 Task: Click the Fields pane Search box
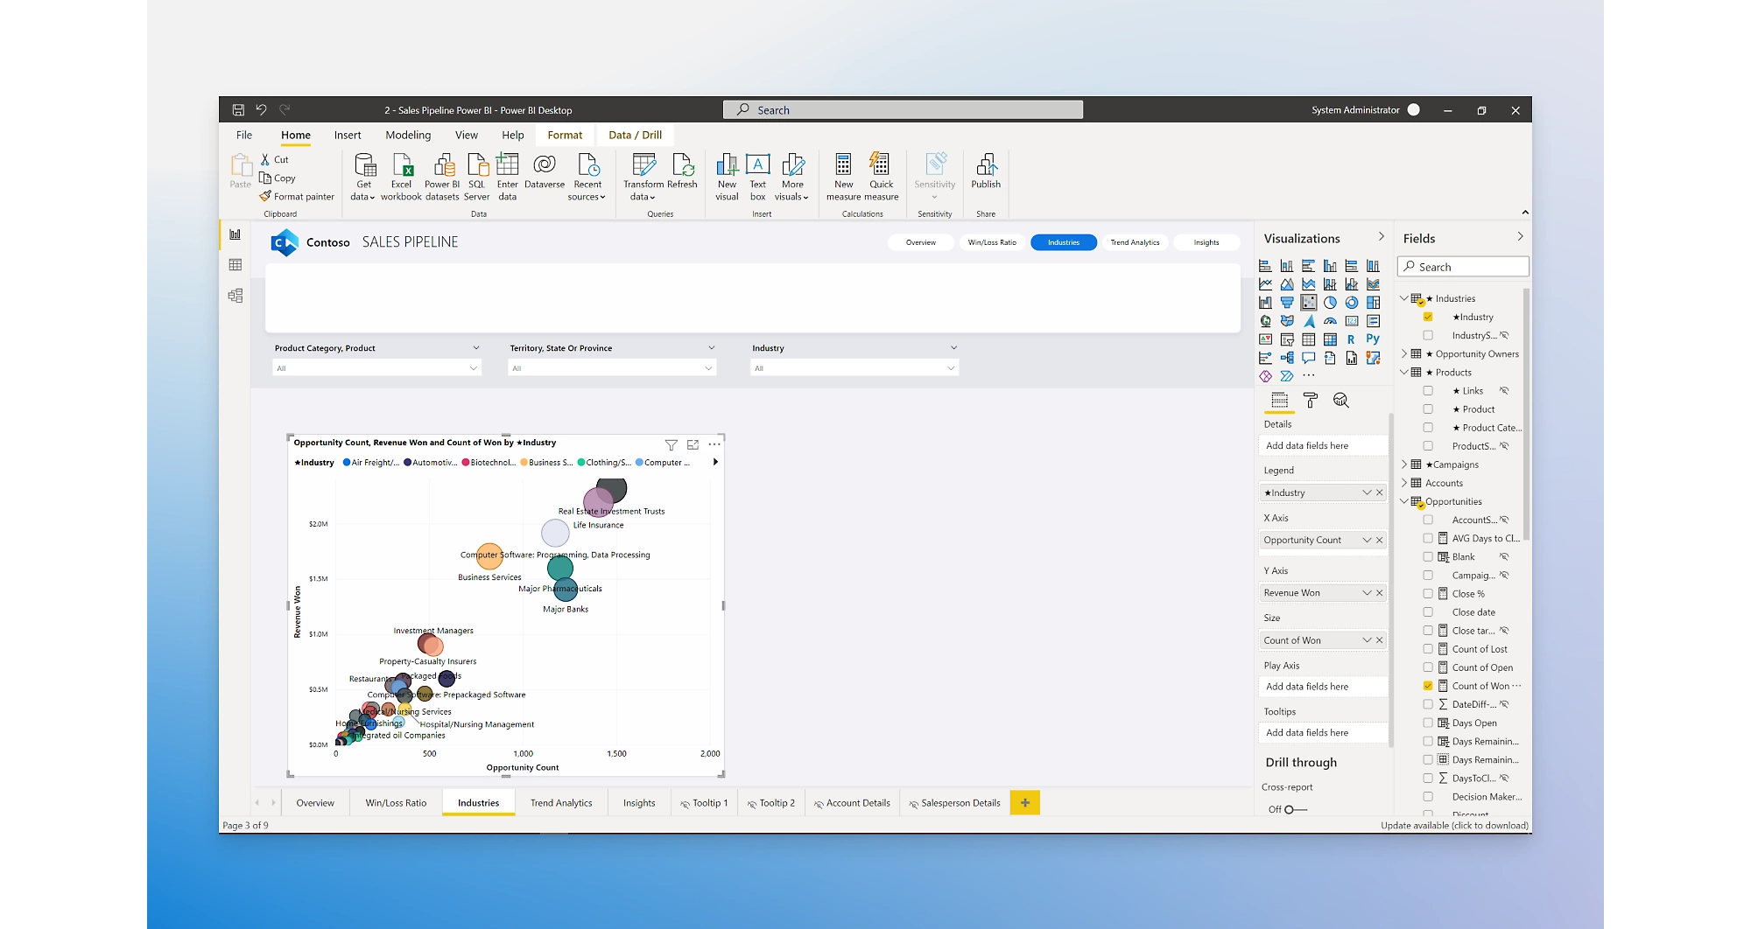tap(1464, 267)
